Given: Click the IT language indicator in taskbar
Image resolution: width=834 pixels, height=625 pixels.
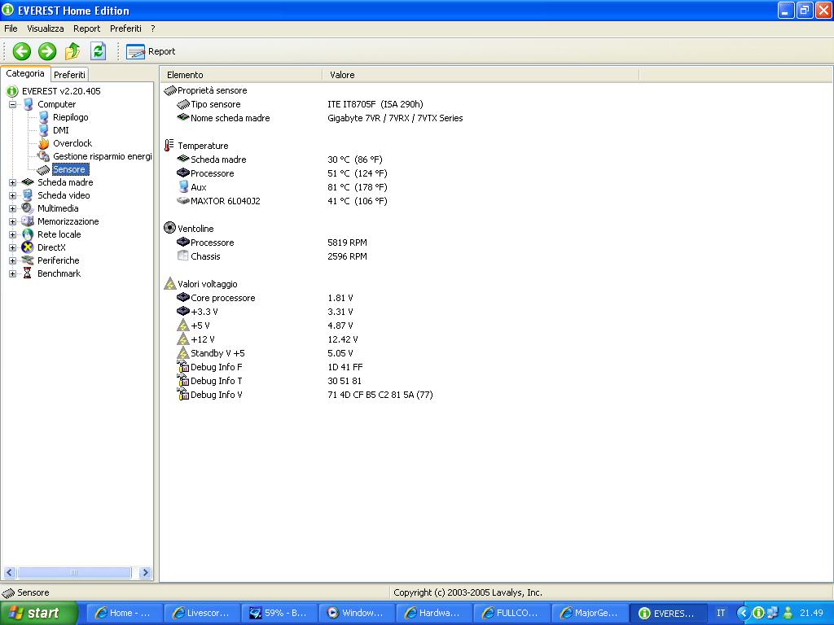Looking at the screenshot, I should pyautogui.click(x=721, y=614).
